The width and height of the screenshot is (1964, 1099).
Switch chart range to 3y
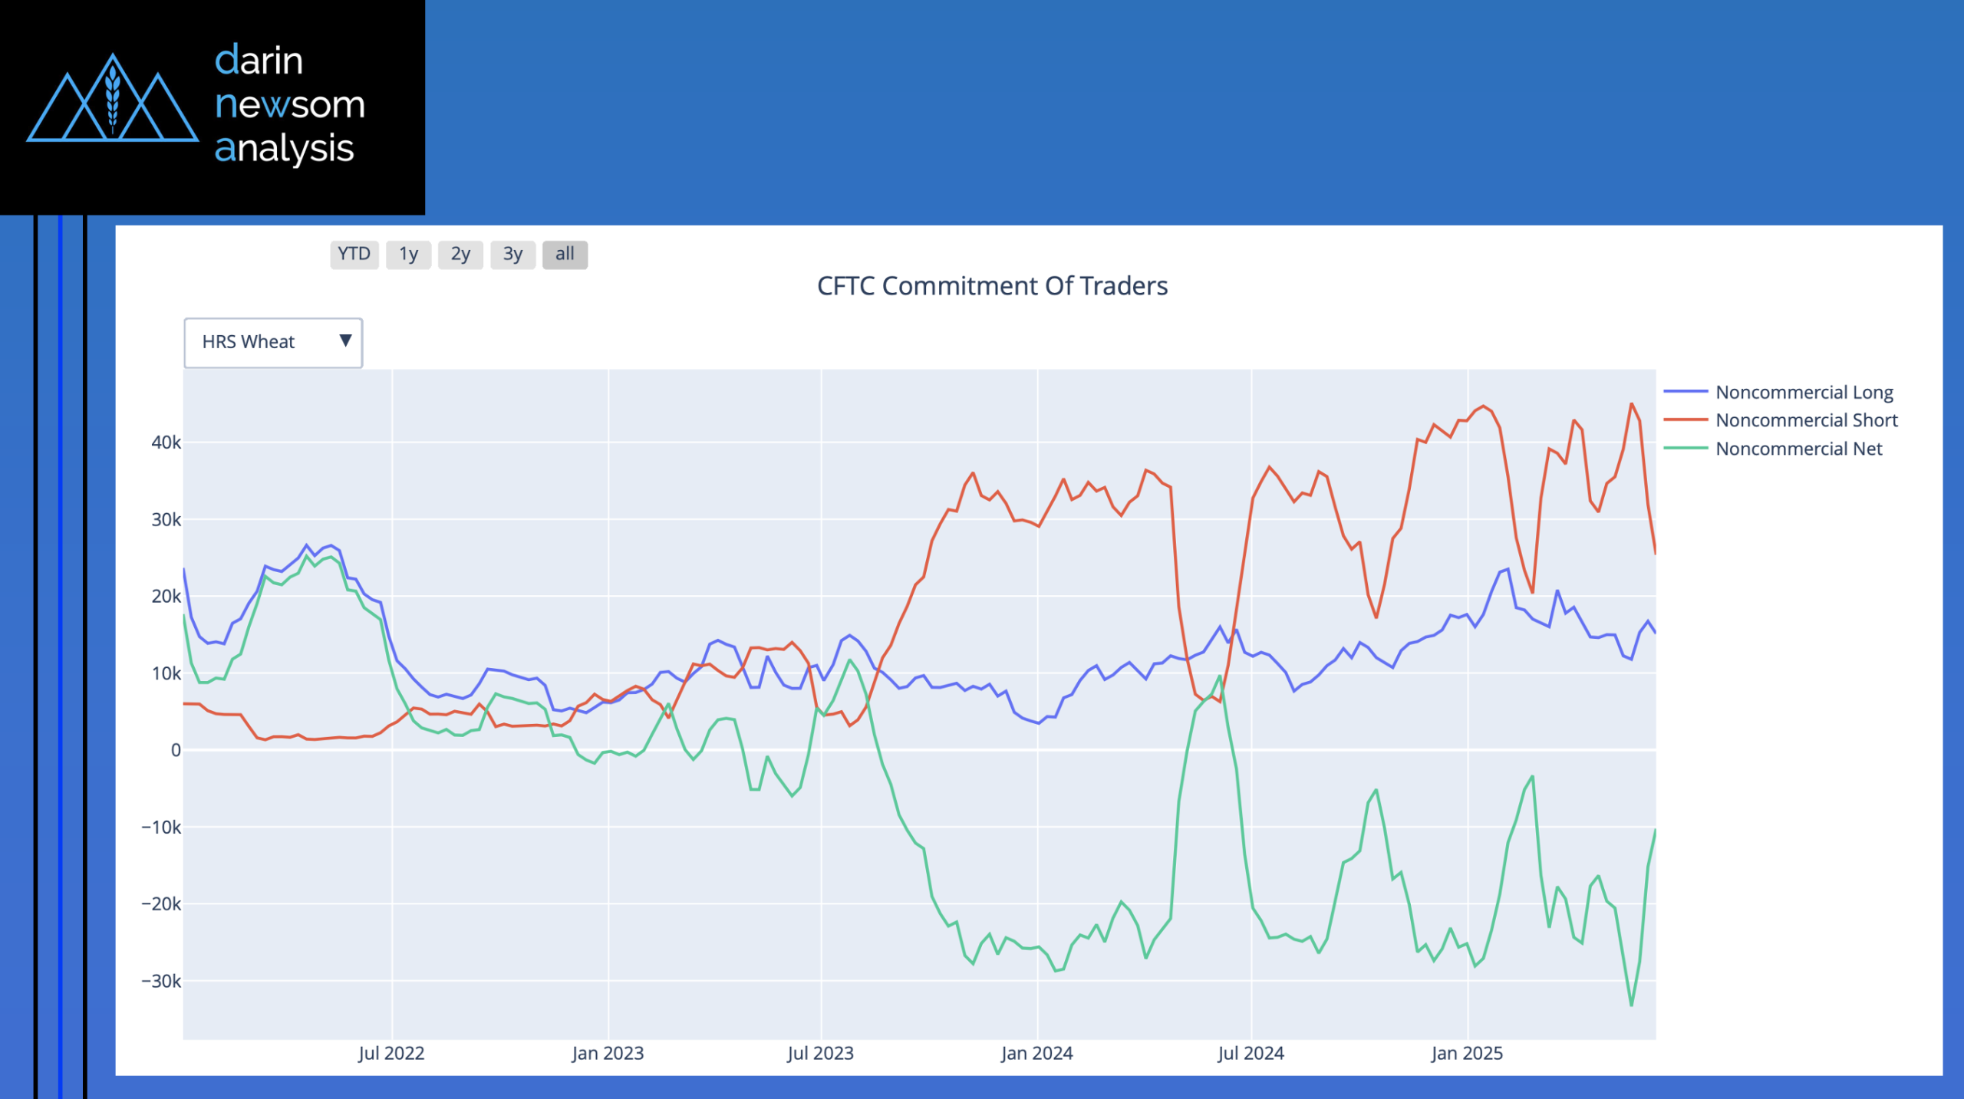point(512,254)
